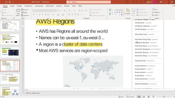Click the font color button

coord(63,14)
